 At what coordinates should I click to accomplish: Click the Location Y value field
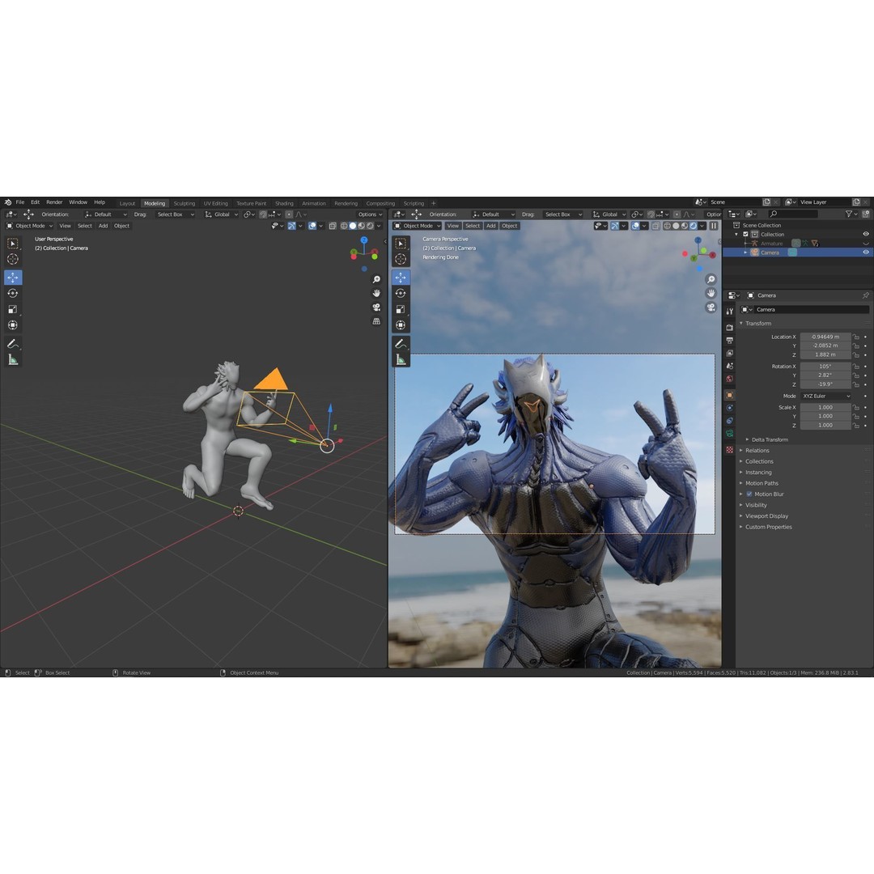825,346
